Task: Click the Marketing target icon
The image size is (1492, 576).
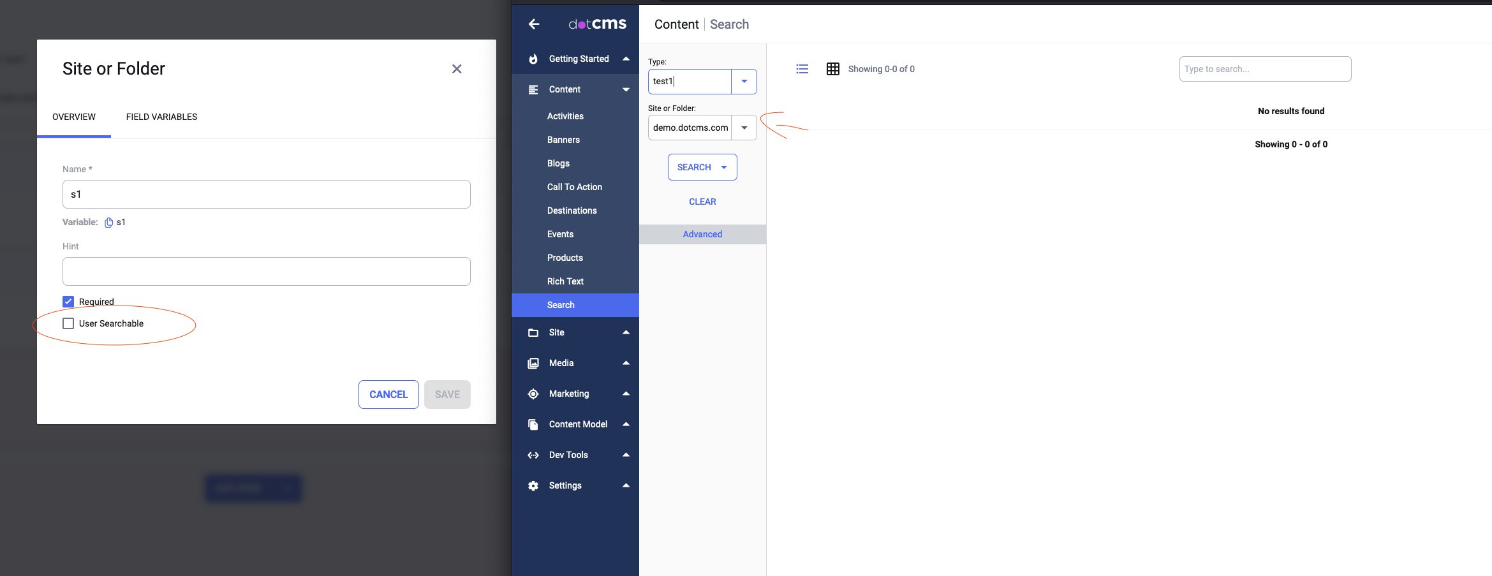Action: click(533, 394)
